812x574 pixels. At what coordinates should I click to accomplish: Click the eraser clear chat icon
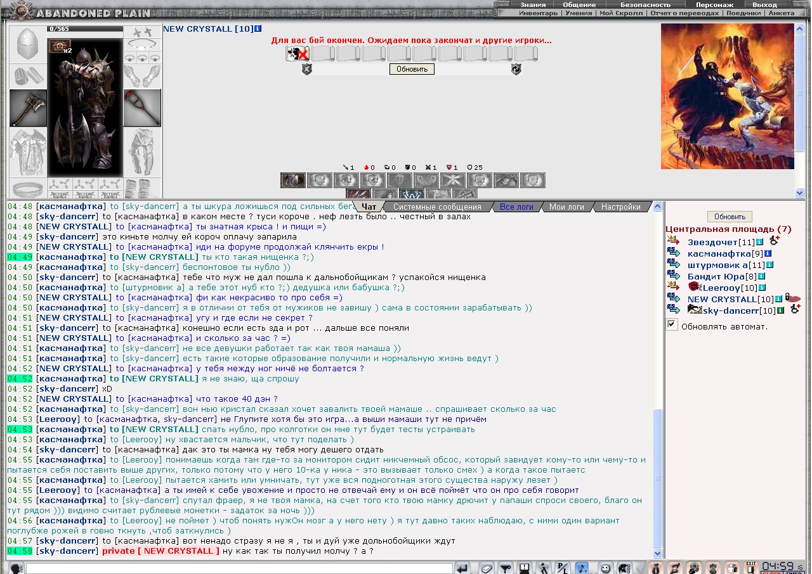486,568
